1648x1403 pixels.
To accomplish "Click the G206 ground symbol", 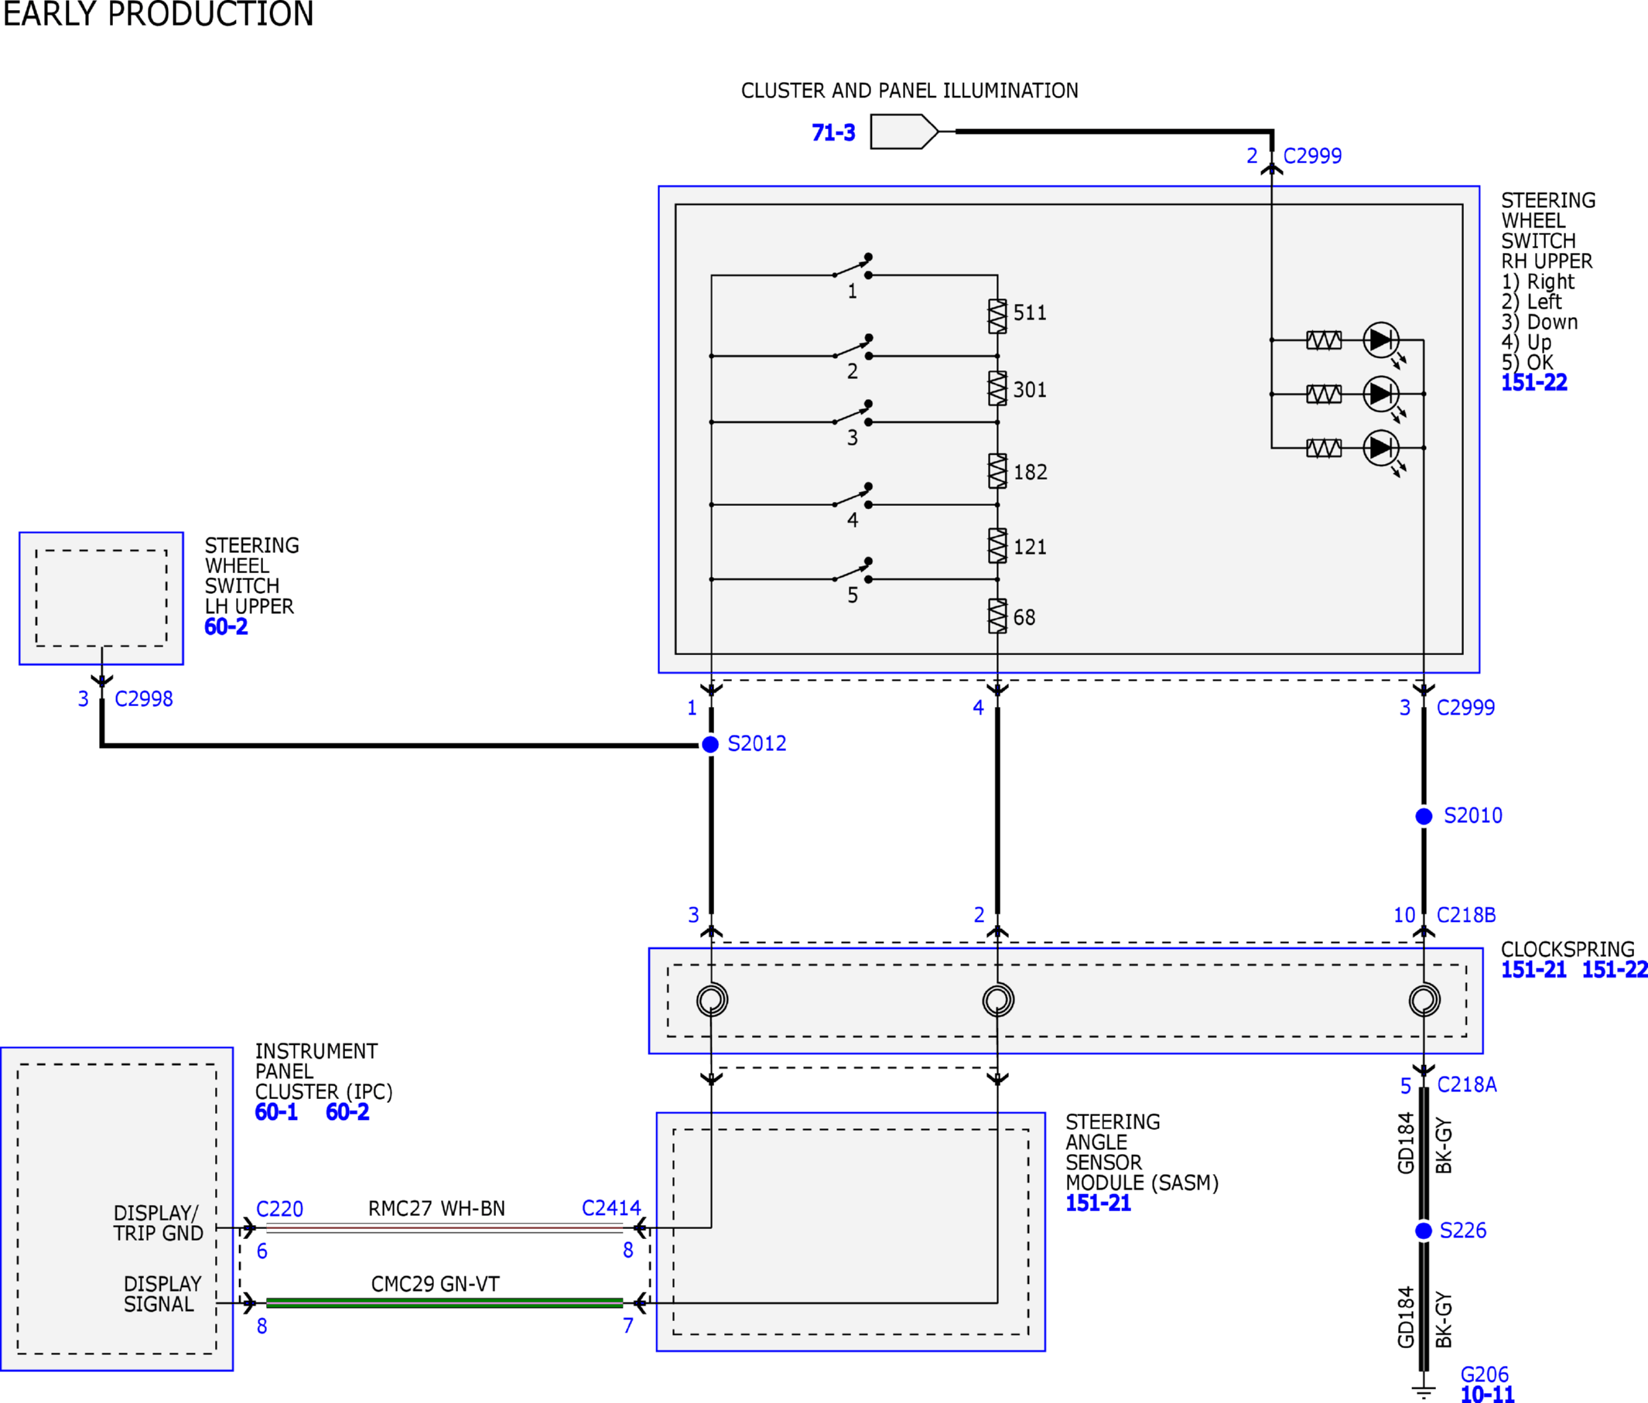I will pos(1424,1391).
